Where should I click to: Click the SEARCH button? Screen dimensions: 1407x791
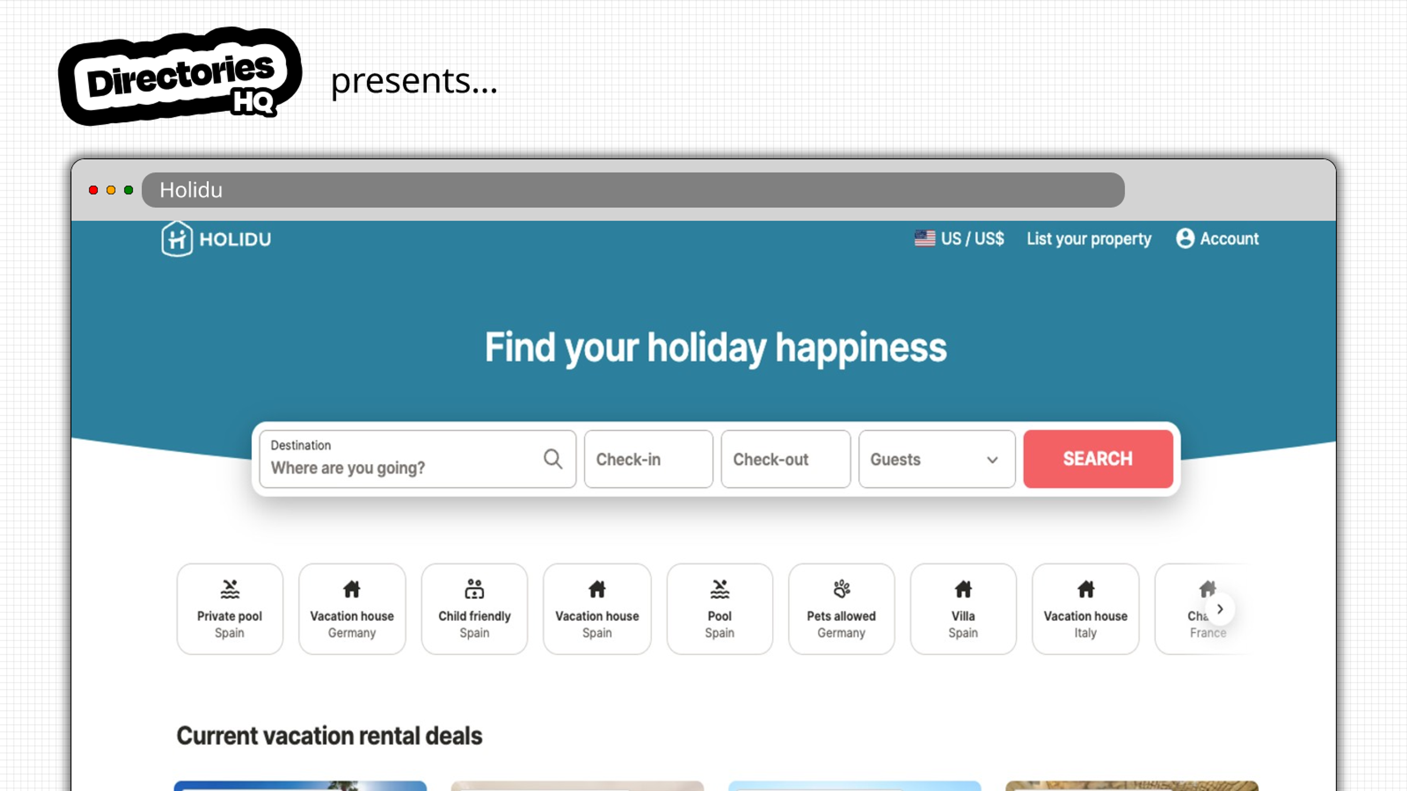click(1097, 459)
